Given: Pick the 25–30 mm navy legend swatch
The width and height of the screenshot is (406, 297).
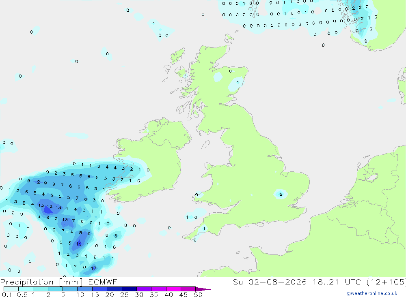Looking at the screenshot, I should [x=129, y=289].
